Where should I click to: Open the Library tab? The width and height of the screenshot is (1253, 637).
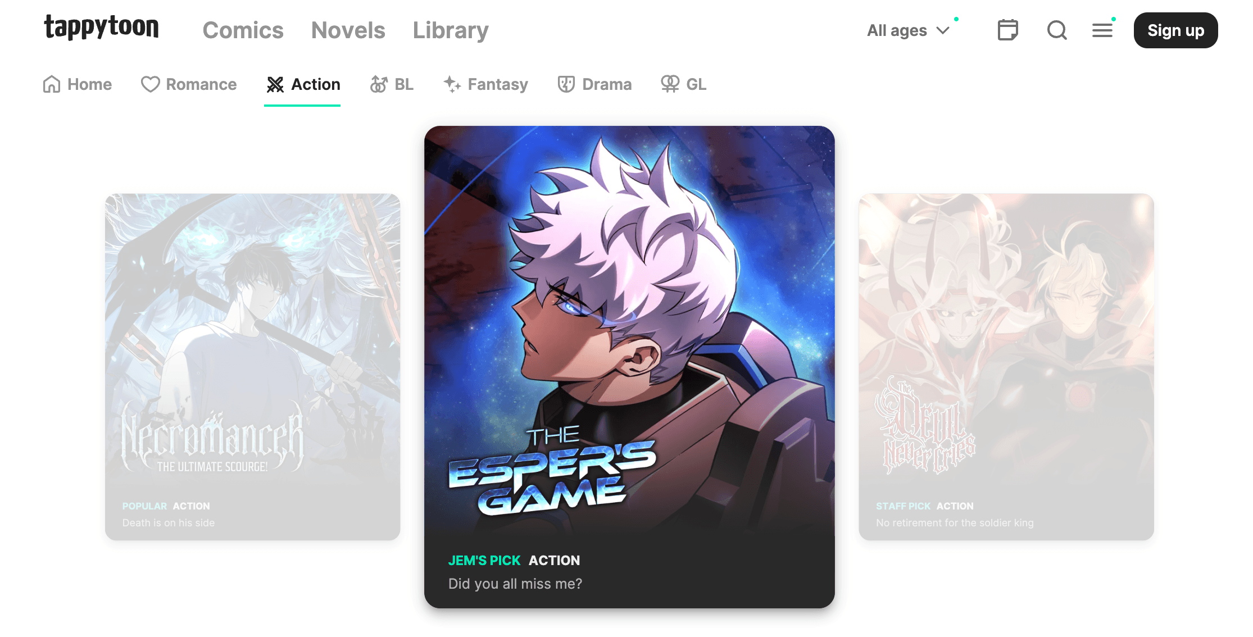click(451, 30)
